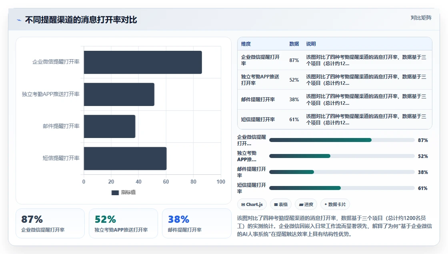
Task: Click the 61% progress bar for 短信提醒
Action: (342, 188)
